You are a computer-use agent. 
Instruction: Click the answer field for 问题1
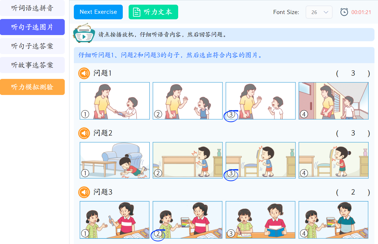tap(353, 73)
